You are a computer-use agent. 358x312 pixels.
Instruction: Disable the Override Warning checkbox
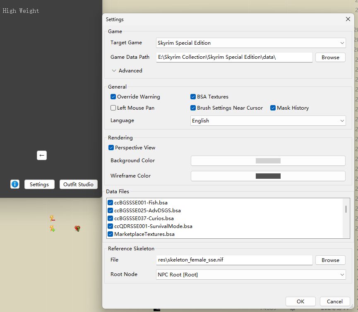click(113, 97)
